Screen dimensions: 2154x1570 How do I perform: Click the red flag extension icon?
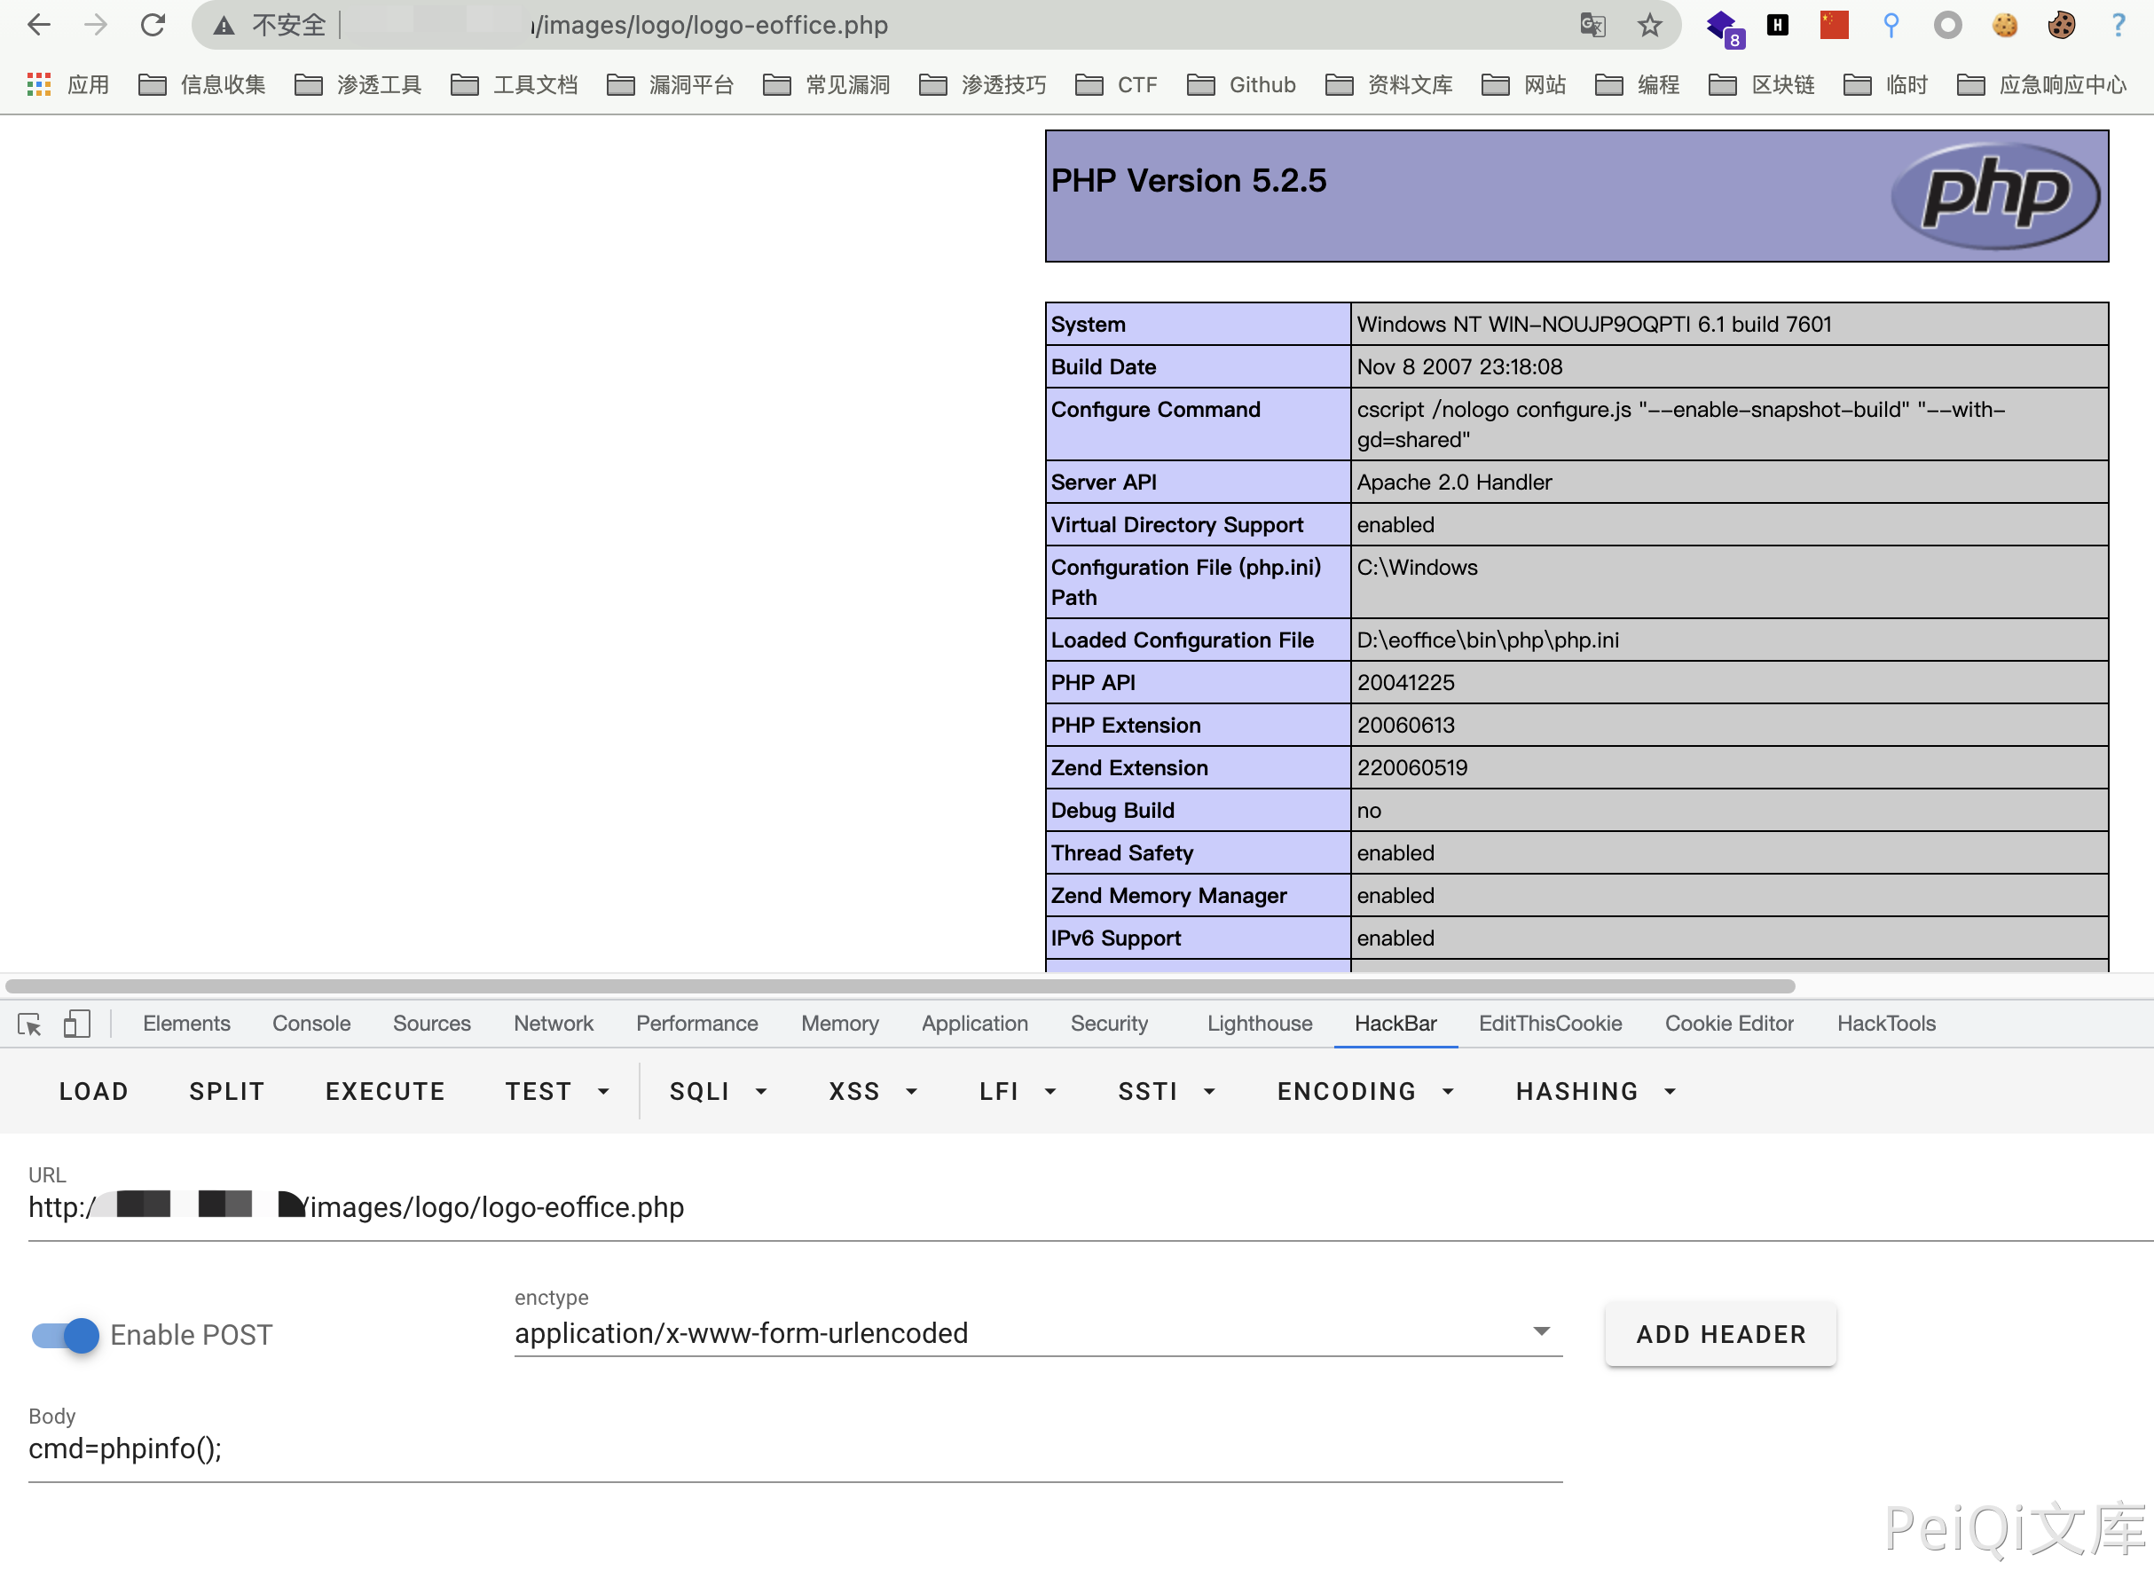click(1834, 26)
